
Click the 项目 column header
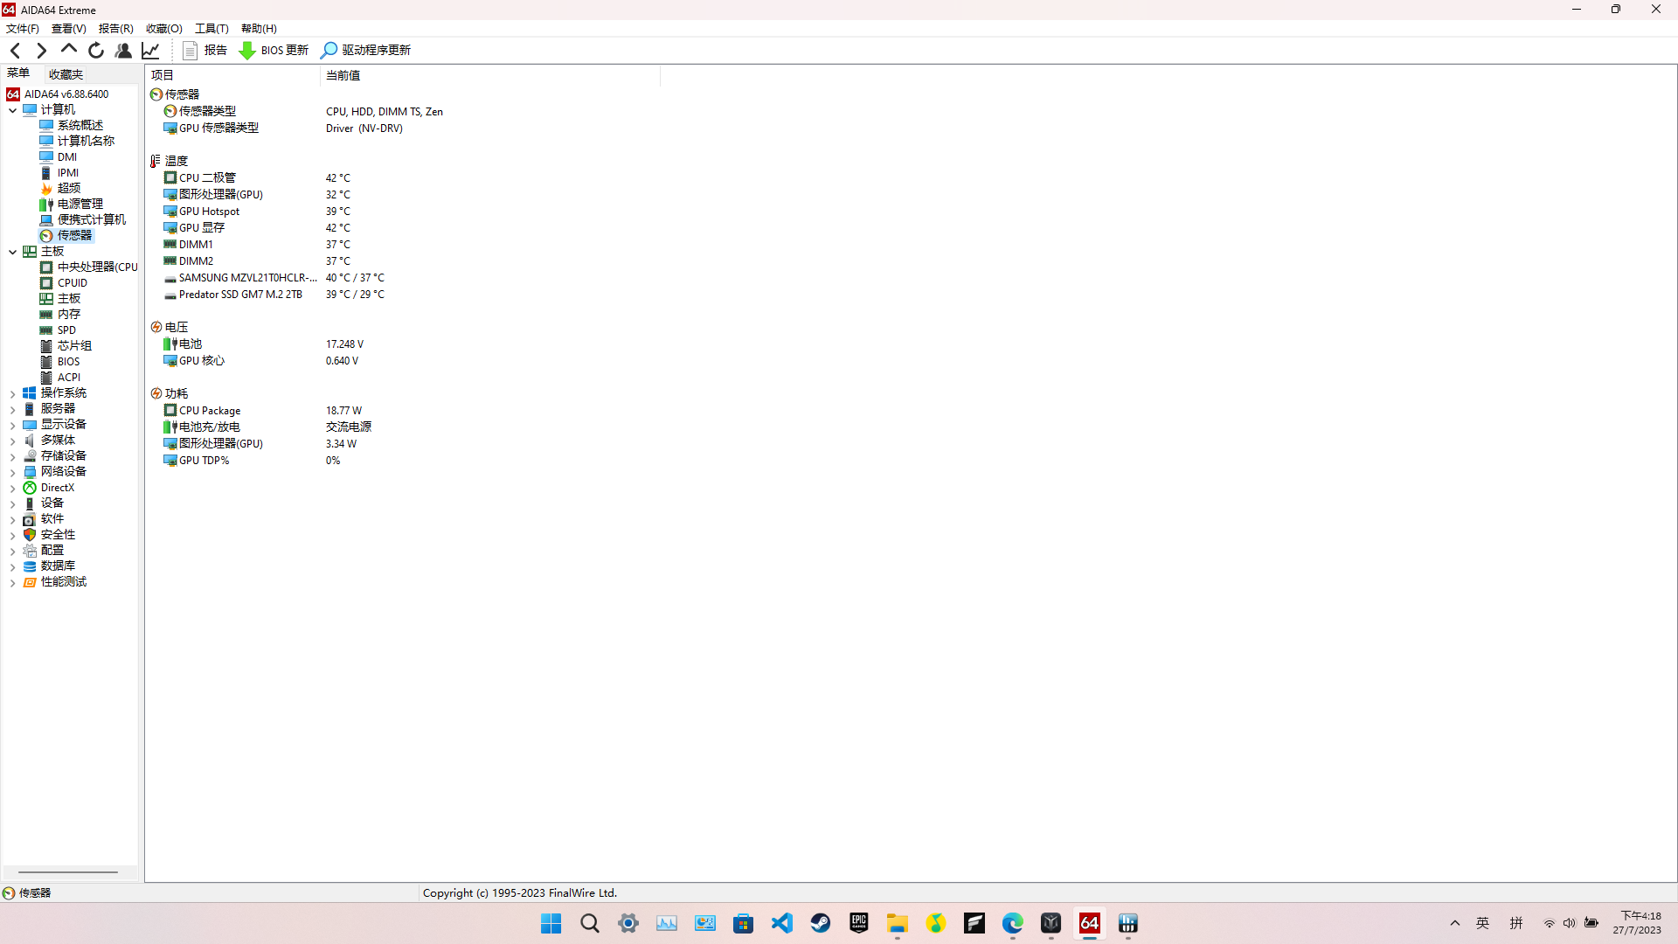[232, 75]
